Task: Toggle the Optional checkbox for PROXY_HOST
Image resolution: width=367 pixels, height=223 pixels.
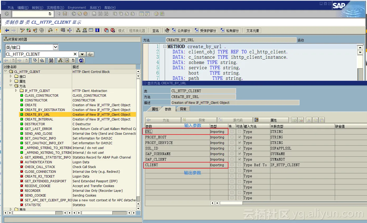Action: point(239,137)
